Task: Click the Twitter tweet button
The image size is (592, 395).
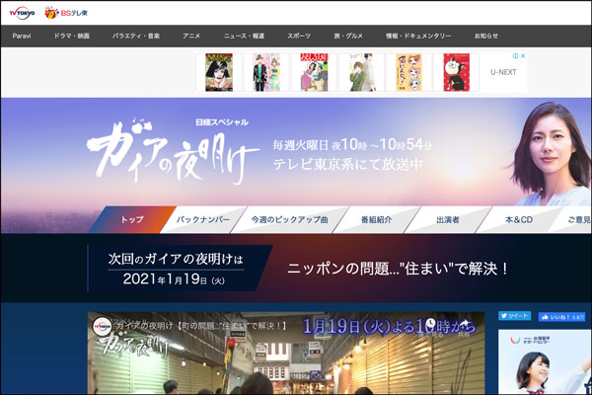Action: pos(518,316)
